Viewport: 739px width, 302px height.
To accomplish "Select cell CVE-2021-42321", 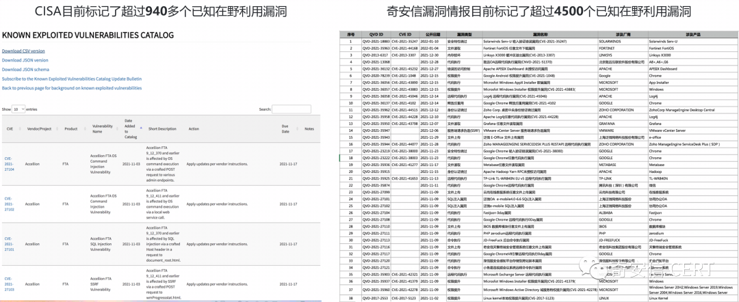I will click(405, 274).
